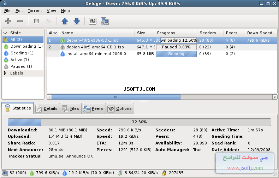Click the upload speed icon in status bar
The height and width of the screenshot is (178, 279).
[x=65, y=173]
